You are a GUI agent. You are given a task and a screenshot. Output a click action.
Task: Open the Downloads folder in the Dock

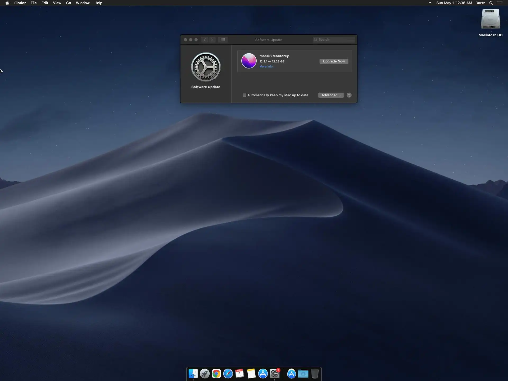pos(303,374)
